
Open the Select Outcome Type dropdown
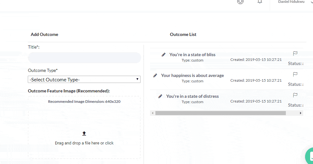click(x=84, y=79)
